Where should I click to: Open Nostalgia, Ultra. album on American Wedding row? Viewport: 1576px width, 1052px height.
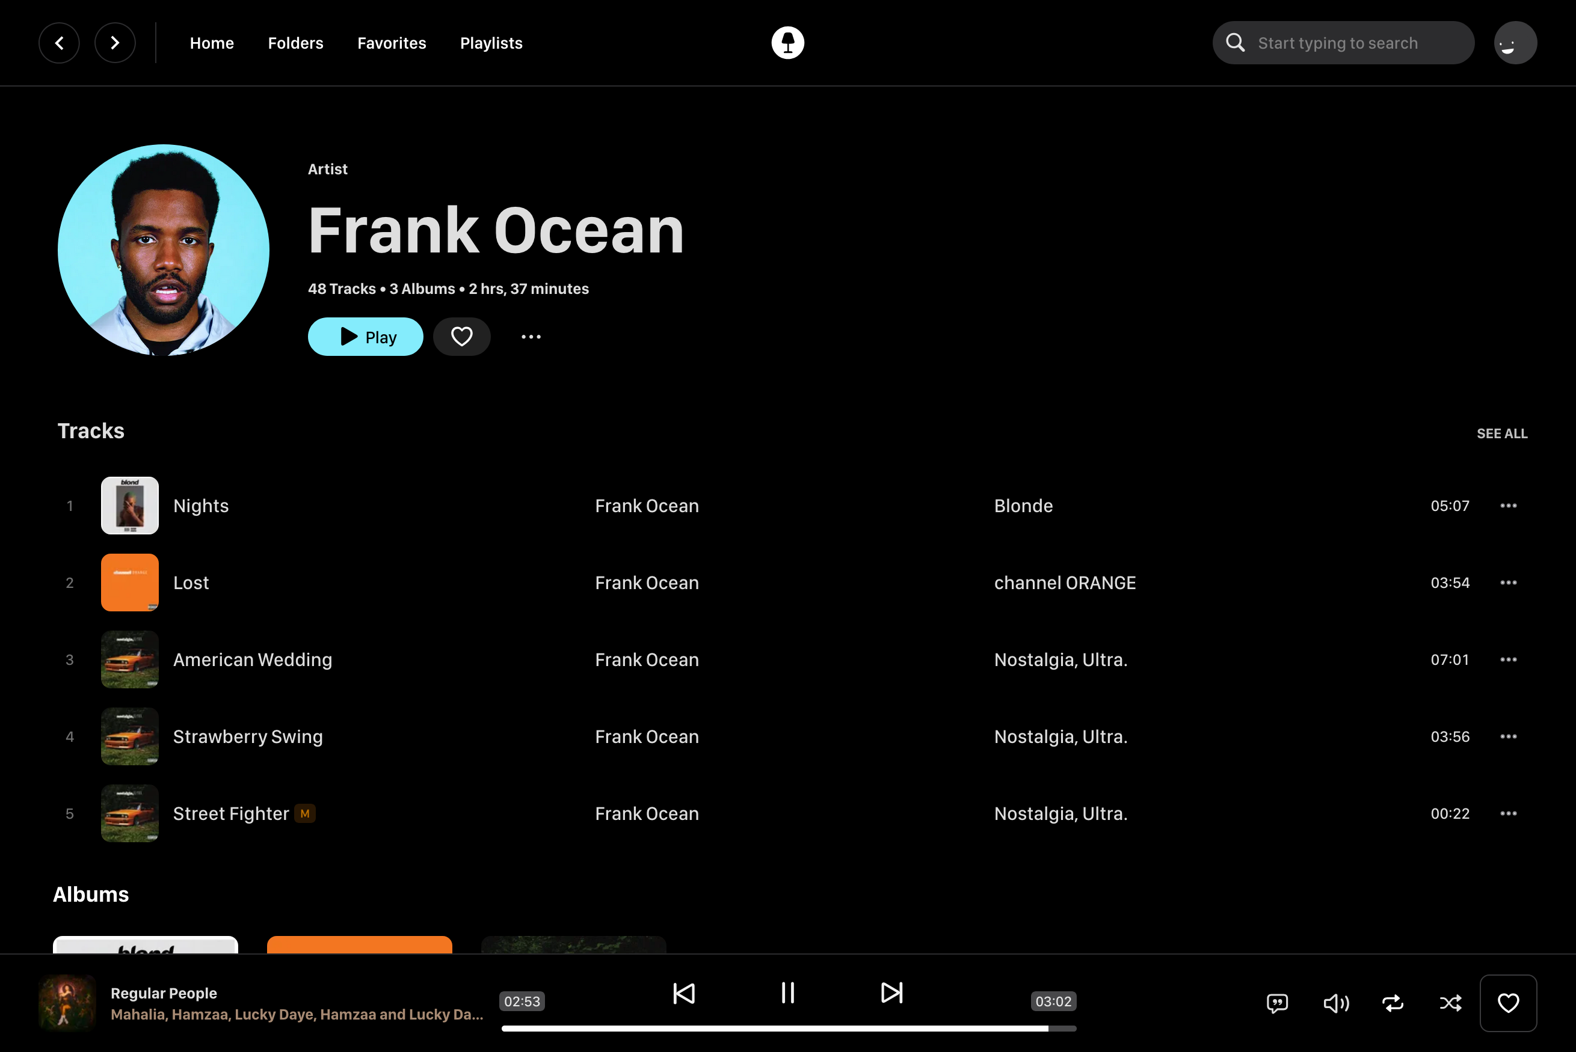(1061, 659)
